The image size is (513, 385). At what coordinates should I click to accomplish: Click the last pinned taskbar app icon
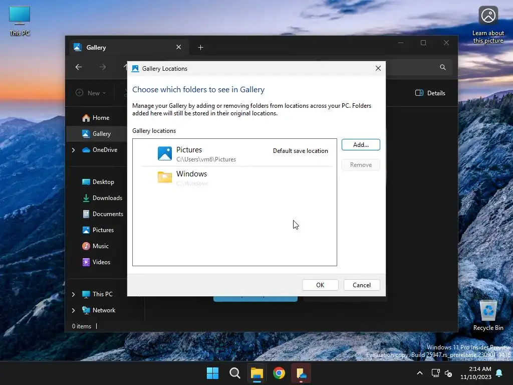tap(301, 373)
